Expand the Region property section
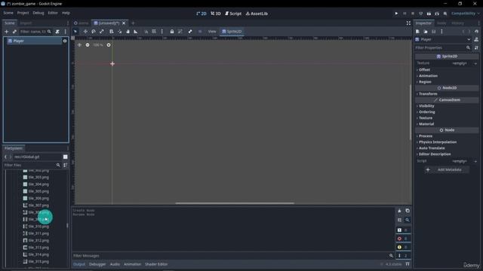This screenshot has height=271, width=483. click(x=424, y=82)
